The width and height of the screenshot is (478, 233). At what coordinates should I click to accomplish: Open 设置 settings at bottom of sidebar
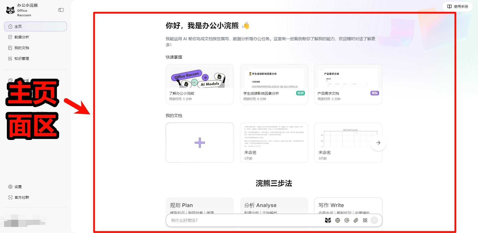18,186
